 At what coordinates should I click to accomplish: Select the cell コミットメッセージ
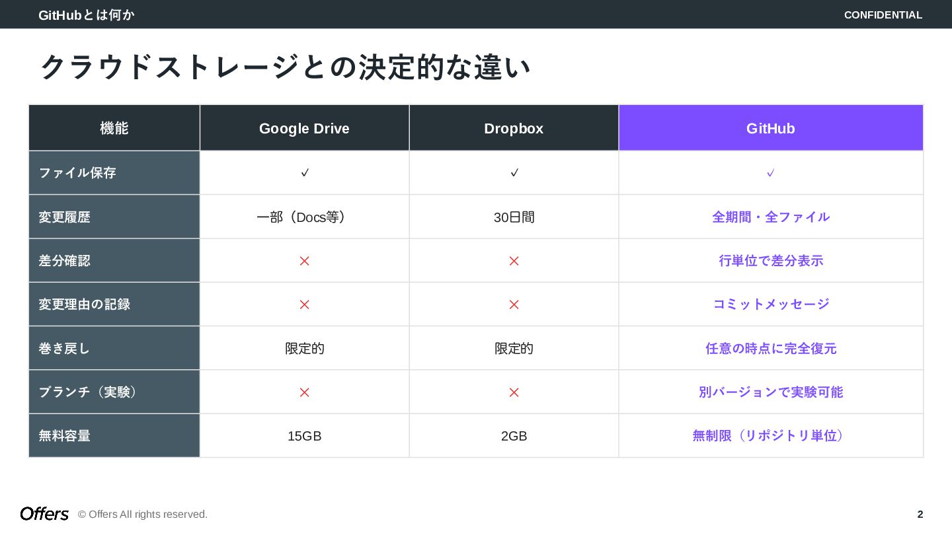pyautogui.click(x=771, y=304)
